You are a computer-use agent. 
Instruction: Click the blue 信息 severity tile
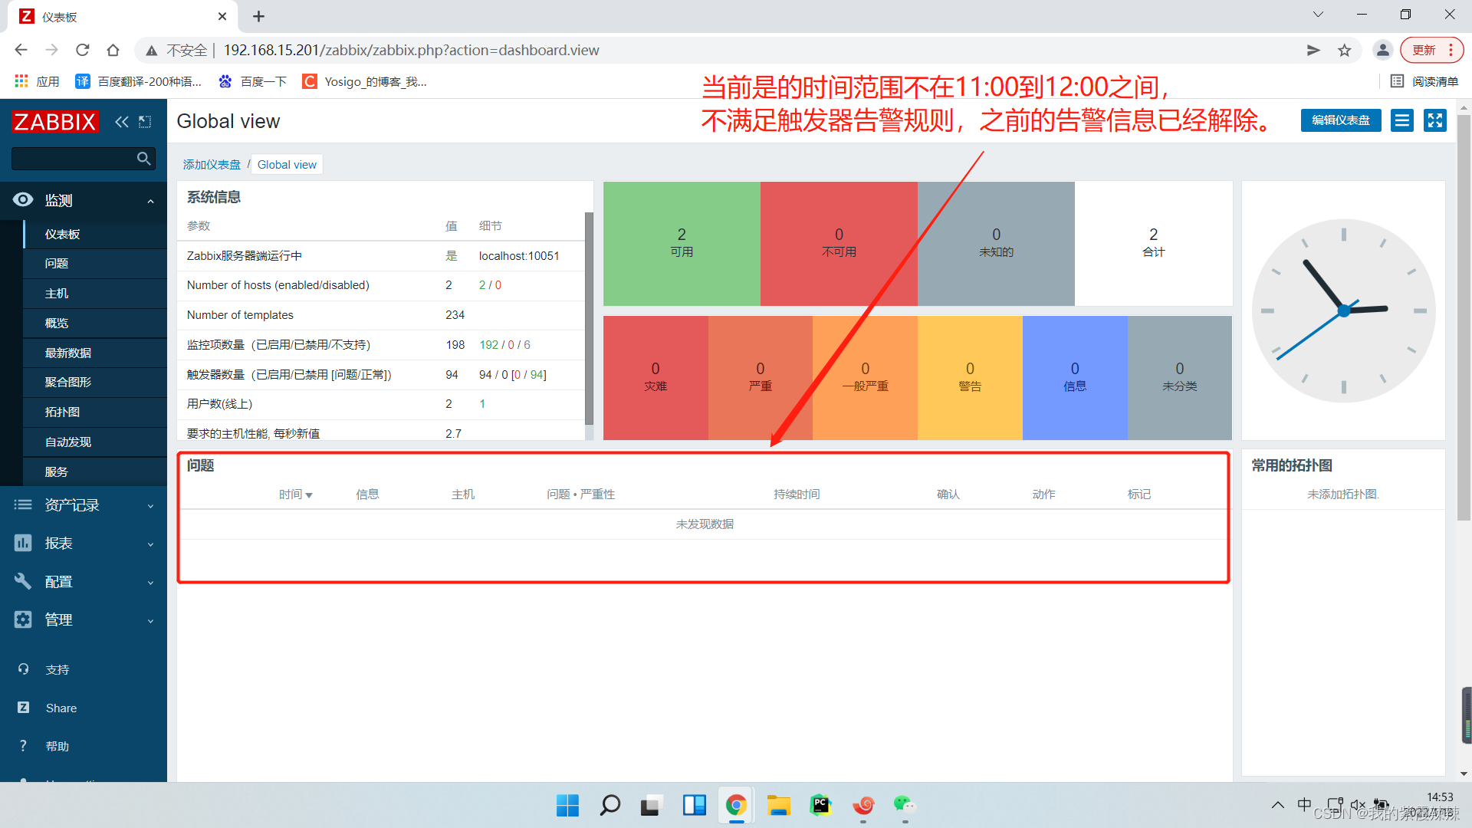[x=1075, y=378]
